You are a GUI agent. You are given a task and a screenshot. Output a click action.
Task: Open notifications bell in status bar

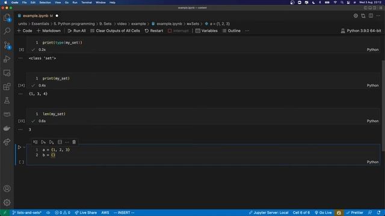pos(378,212)
